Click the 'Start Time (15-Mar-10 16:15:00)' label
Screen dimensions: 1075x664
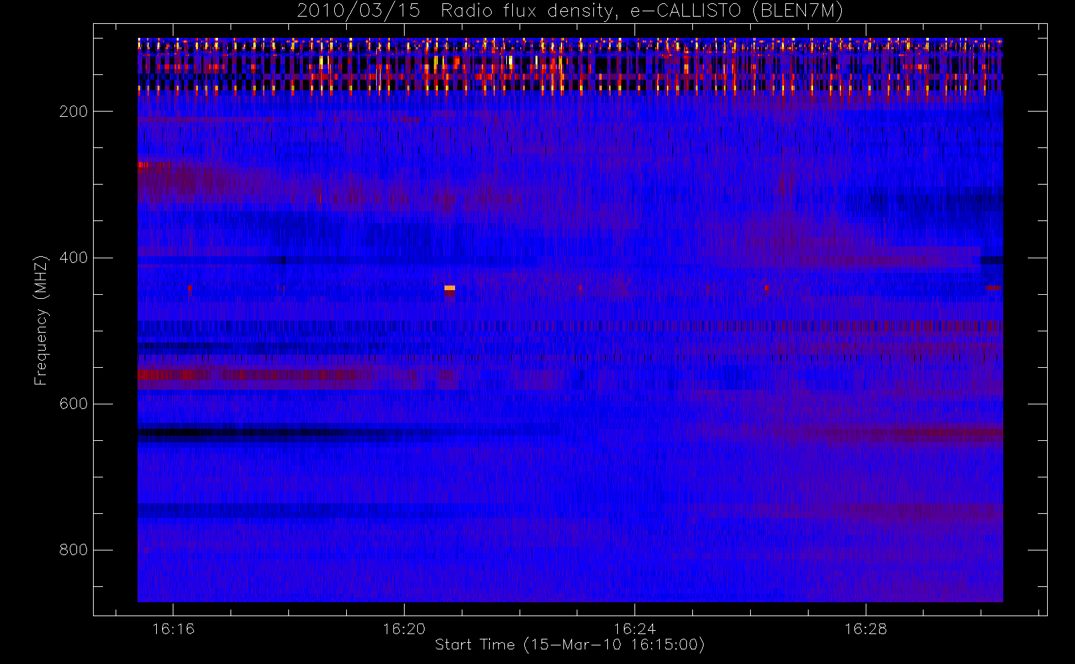pos(569,645)
